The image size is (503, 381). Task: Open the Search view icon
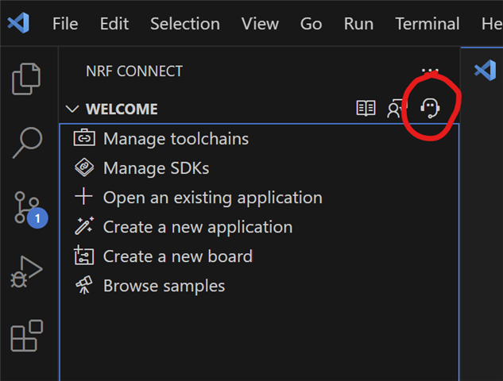click(x=27, y=143)
